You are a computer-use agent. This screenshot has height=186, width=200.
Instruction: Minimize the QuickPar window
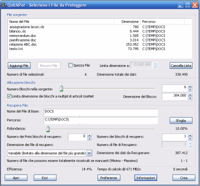(x=180, y=5)
